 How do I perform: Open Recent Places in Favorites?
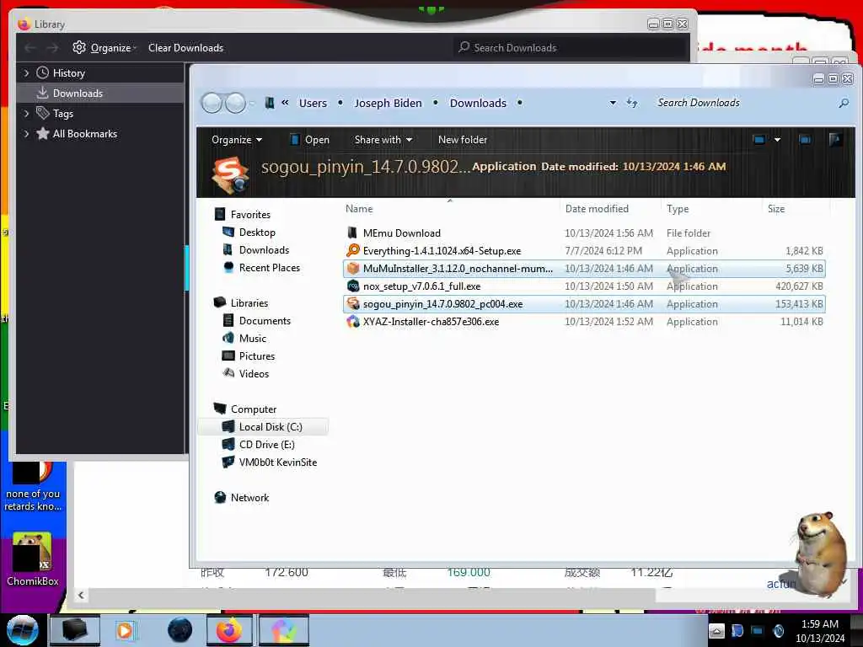pos(269,267)
